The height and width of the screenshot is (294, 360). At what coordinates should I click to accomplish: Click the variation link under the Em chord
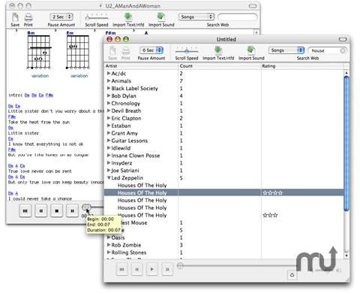click(79, 76)
